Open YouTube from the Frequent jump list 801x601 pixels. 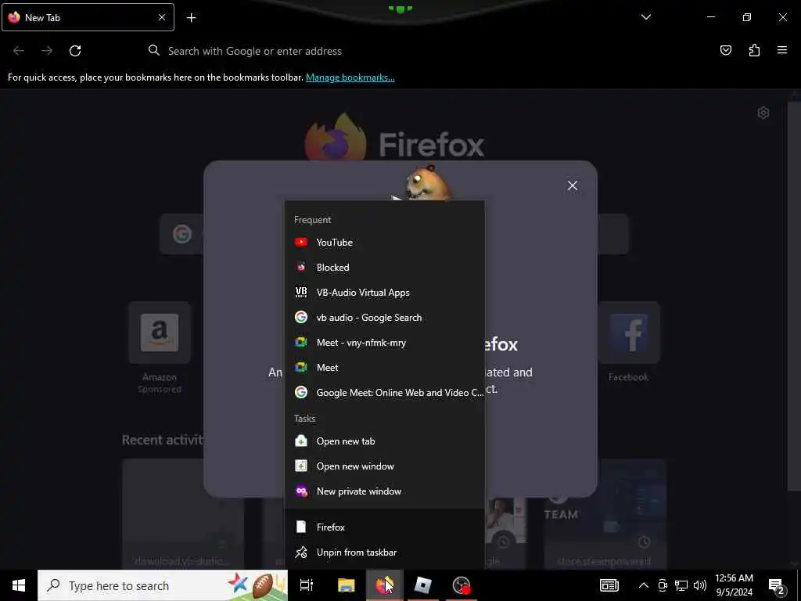pos(384,243)
